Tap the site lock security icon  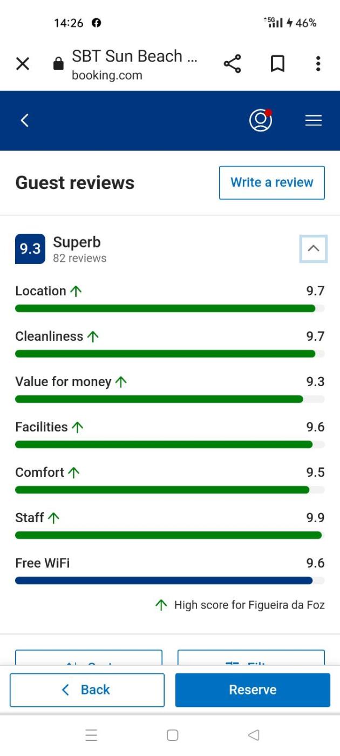(58, 65)
